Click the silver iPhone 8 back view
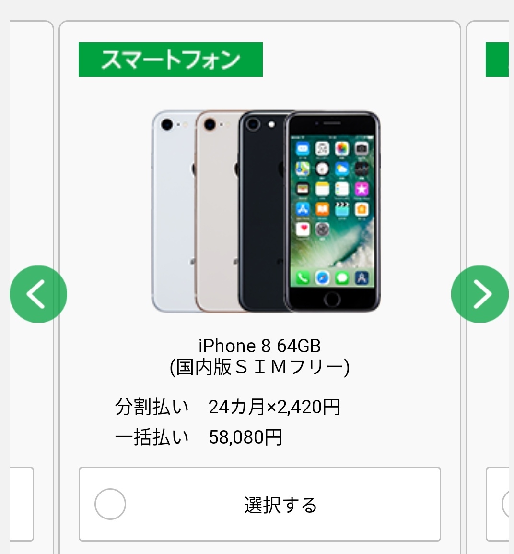This screenshot has width=514, height=554. tap(174, 211)
